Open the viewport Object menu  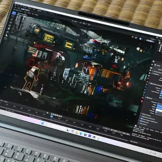pyautogui.click(x=36, y=15)
